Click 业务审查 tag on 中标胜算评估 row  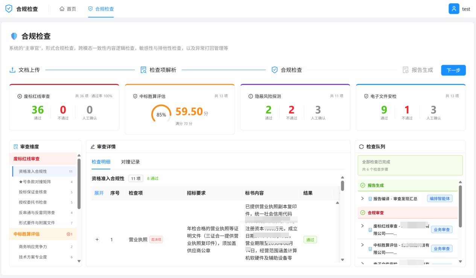[x=442, y=248]
